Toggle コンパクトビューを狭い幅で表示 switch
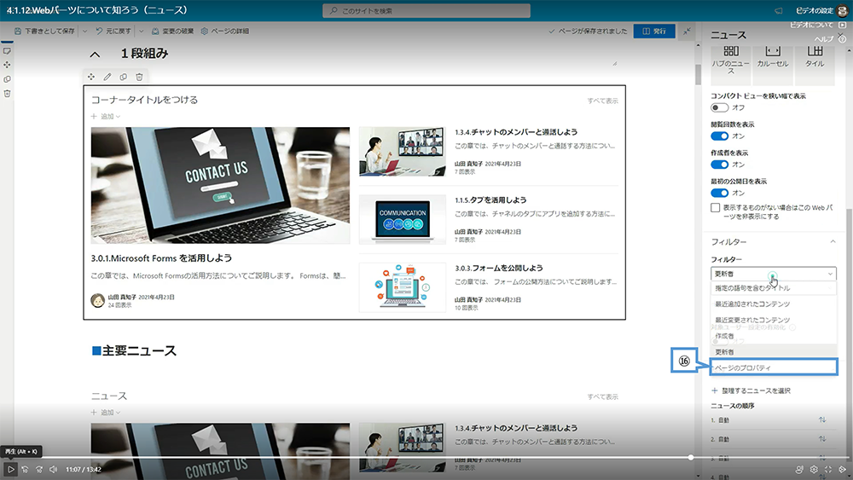 pyautogui.click(x=719, y=107)
